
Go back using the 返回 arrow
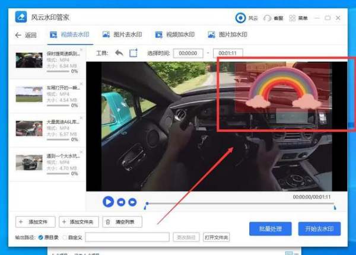pyautogui.click(x=26, y=35)
